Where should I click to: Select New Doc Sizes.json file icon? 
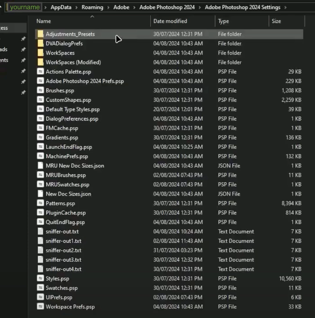click(40, 194)
